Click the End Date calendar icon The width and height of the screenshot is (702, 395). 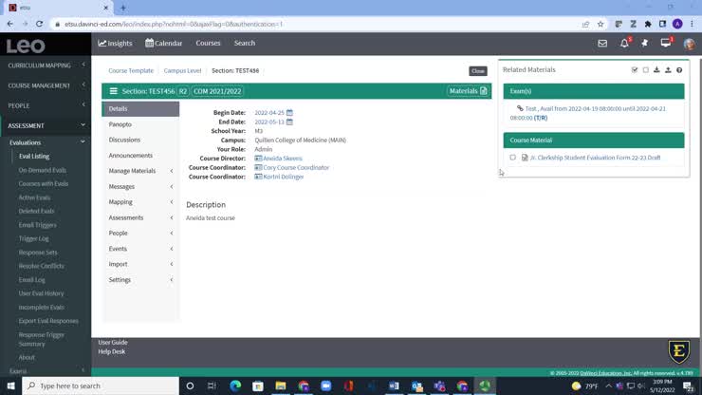(289, 122)
